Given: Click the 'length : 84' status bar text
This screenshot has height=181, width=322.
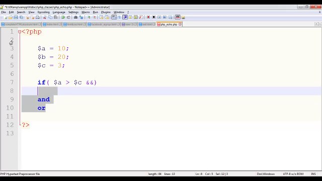Looking at the screenshot, I should (154, 174).
